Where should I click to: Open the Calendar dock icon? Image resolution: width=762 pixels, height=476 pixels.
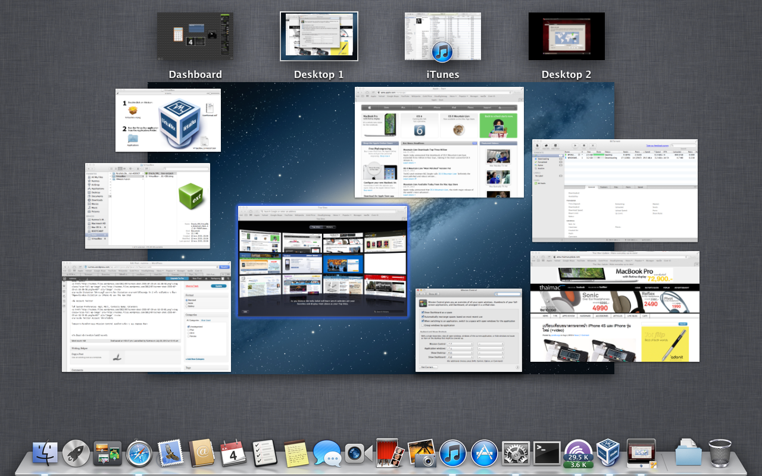tap(233, 454)
